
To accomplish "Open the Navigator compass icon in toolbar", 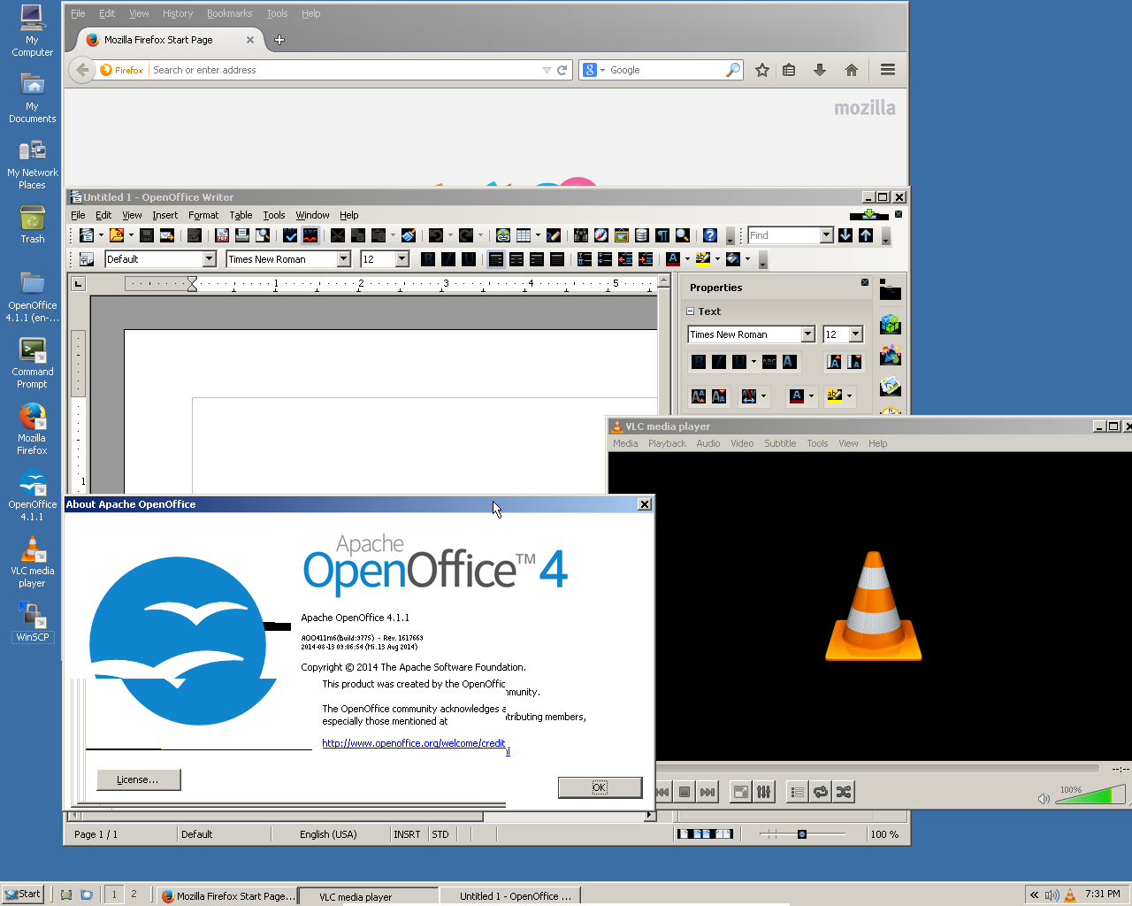I will point(600,235).
